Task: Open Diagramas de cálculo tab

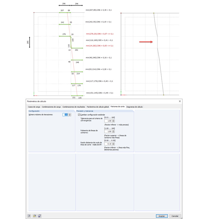Action: click(x=134, y=107)
